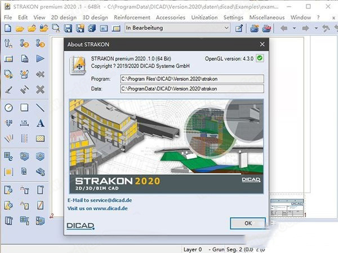Viewport: 338px width, 253px height.
Task: Click the forward navigation arrow
Action: [x=305, y=28]
